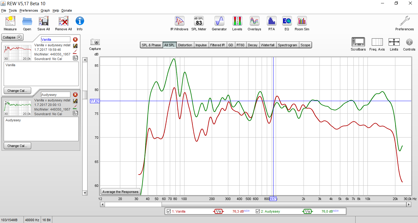The image size is (418, 223).
Task: Switch to SPL & Phase tab
Action: click(x=151, y=45)
